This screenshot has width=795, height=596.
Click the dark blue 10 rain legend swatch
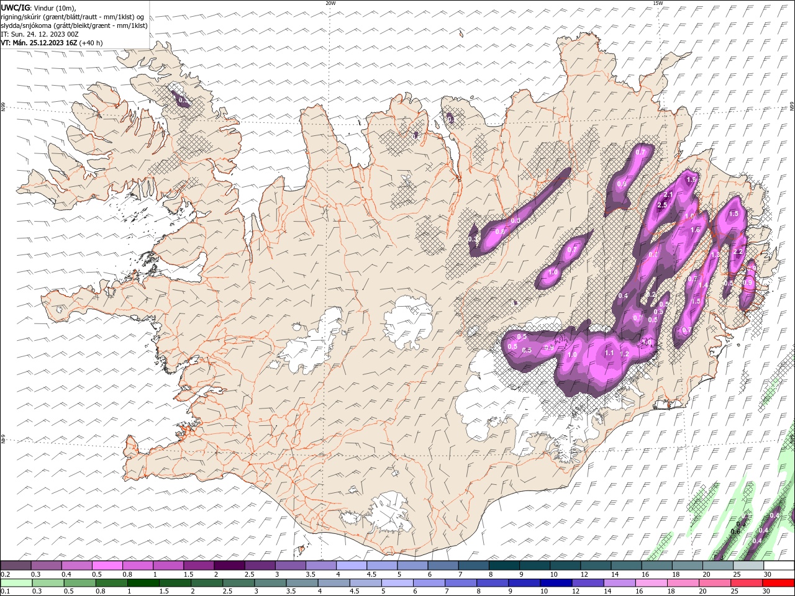[x=555, y=583]
